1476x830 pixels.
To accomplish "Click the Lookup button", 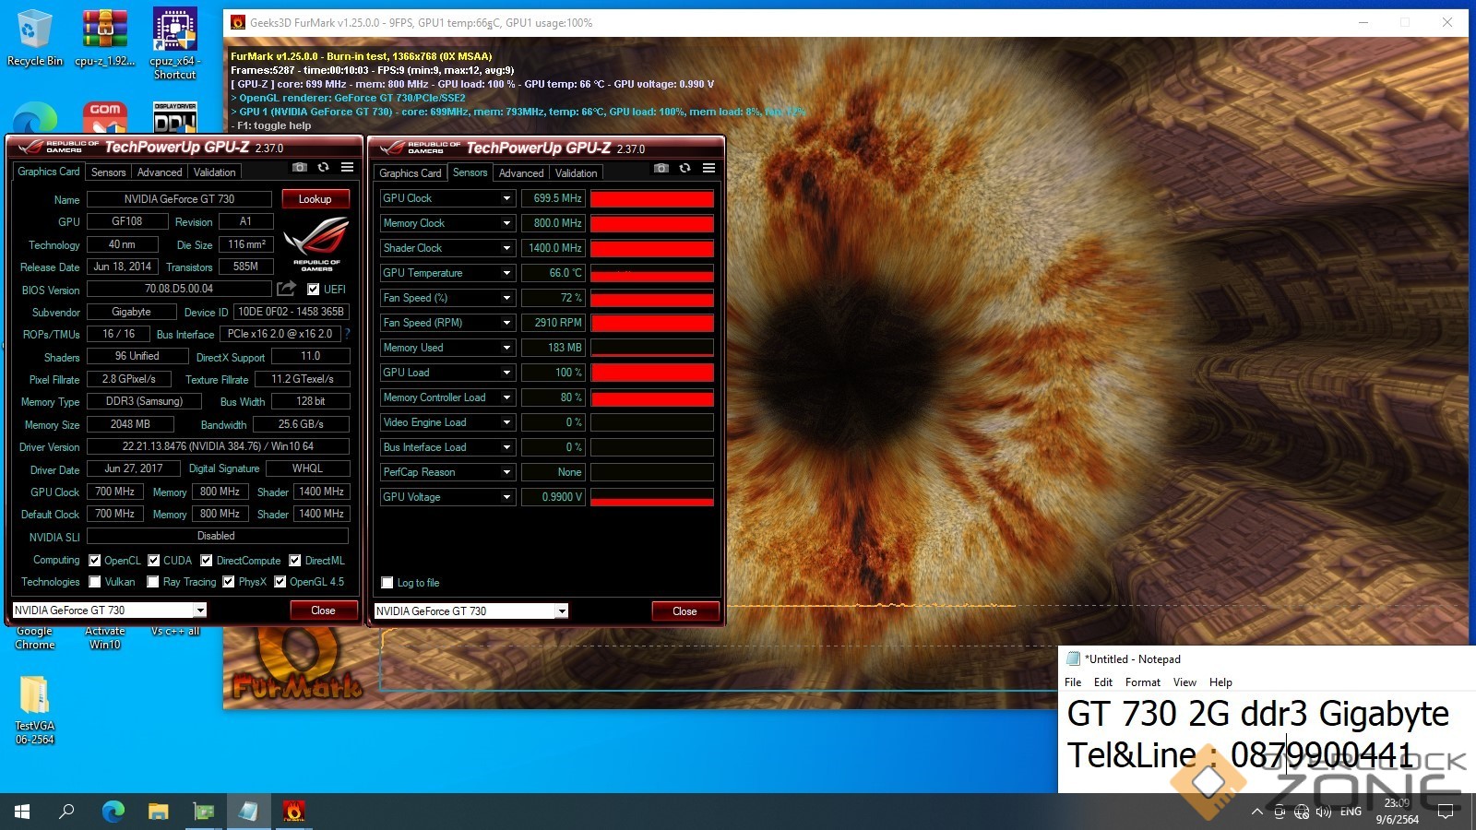I will (x=315, y=199).
